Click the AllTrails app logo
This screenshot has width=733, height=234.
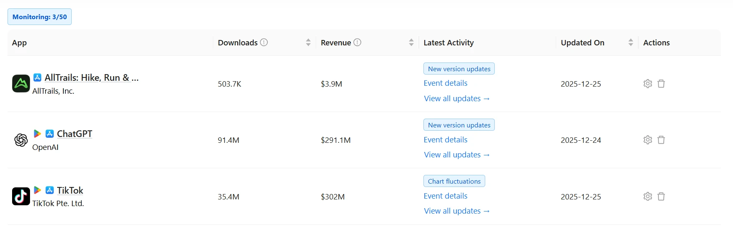pos(21,83)
